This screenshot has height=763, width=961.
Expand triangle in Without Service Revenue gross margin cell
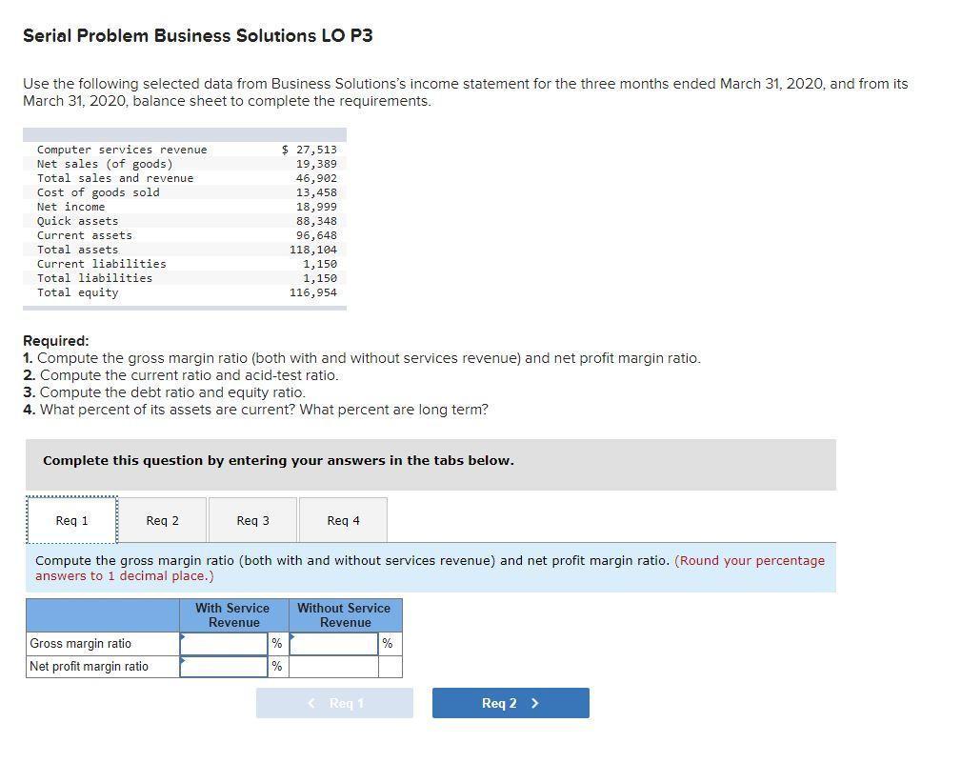click(292, 635)
